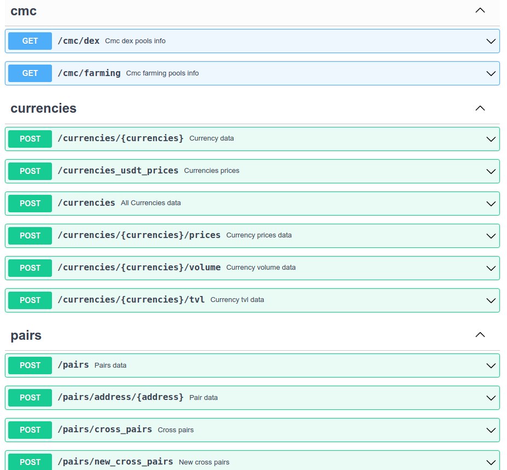Image resolution: width=507 pixels, height=470 pixels.
Task: Click the pairs section heading
Action: click(x=26, y=335)
